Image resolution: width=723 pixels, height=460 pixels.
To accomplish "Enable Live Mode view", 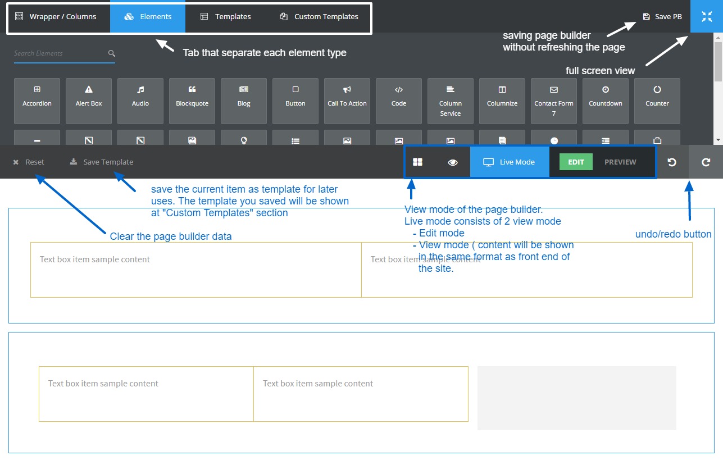I will pyautogui.click(x=510, y=162).
